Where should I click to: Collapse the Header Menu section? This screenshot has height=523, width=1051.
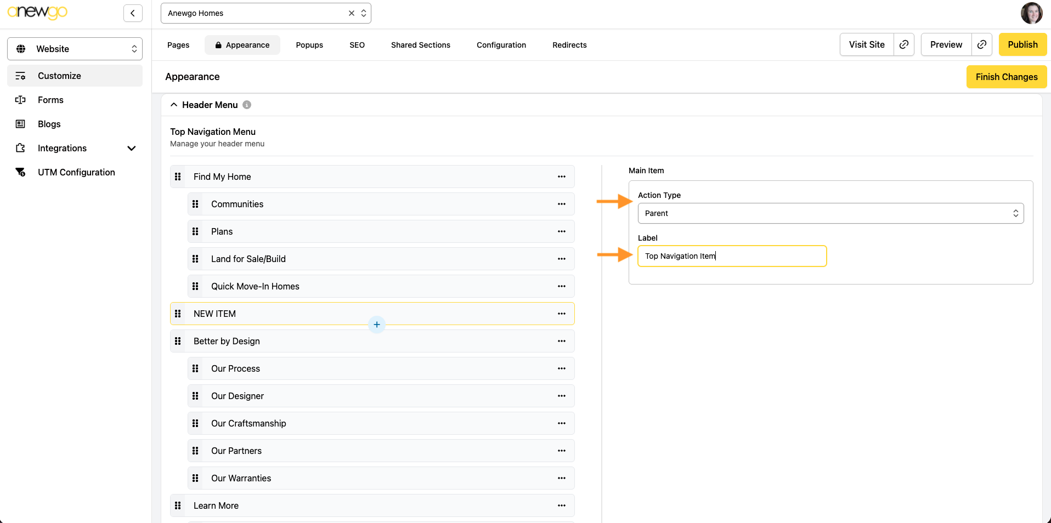[174, 105]
